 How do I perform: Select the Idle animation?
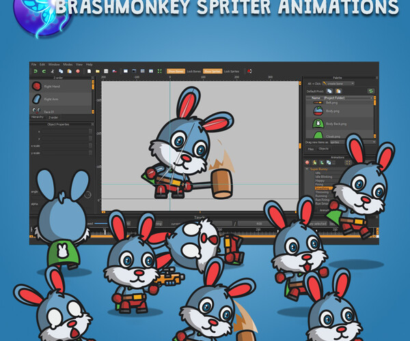(x=318, y=173)
